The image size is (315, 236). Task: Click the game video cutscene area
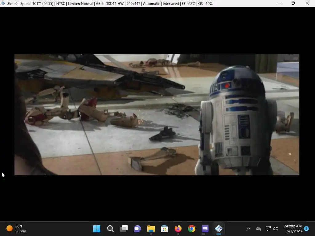pos(157,115)
